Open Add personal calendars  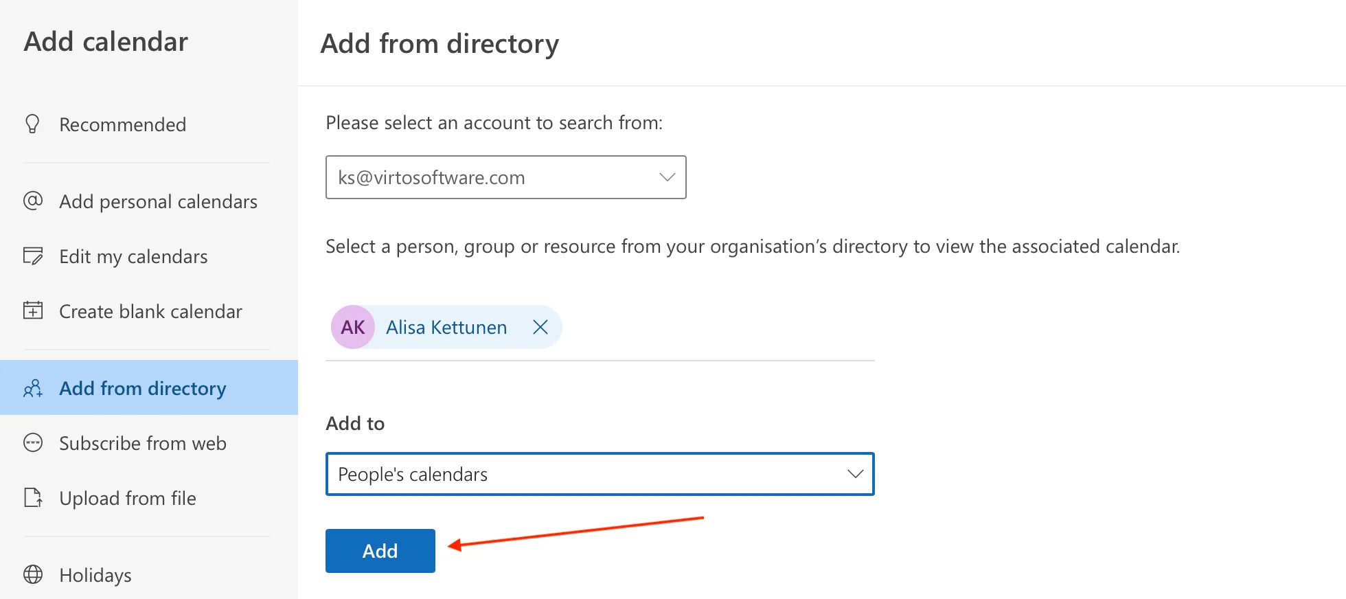(149, 201)
